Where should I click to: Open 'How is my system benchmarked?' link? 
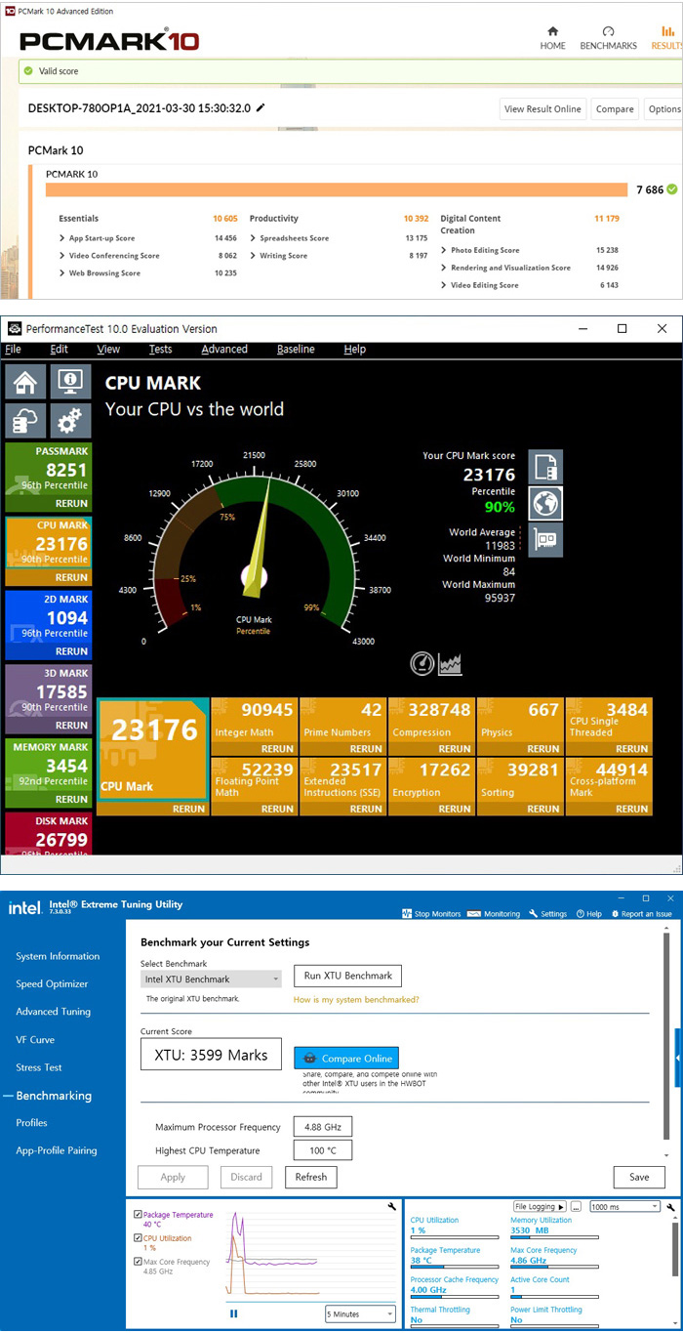tap(356, 1000)
